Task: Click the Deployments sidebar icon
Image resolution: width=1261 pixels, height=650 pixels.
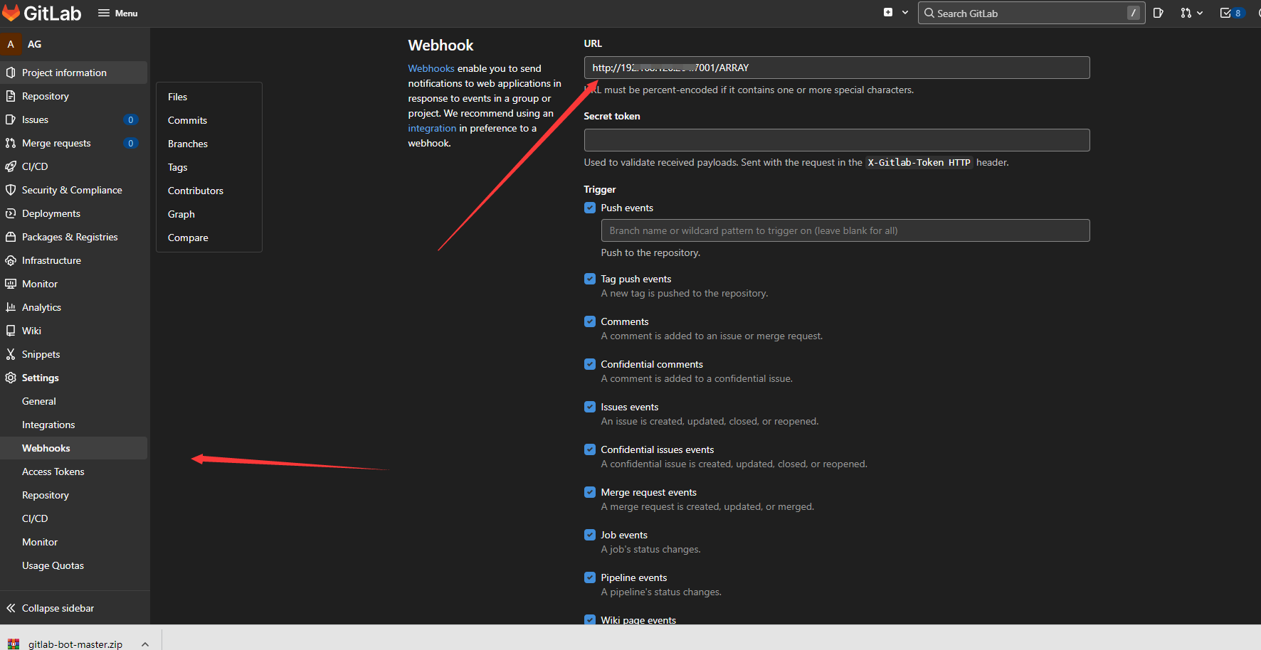Action: [11, 213]
